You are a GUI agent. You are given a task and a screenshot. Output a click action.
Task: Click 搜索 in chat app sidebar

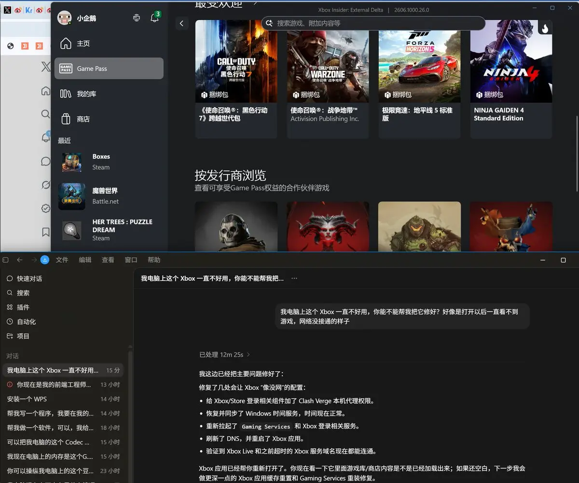pyautogui.click(x=63, y=293)
